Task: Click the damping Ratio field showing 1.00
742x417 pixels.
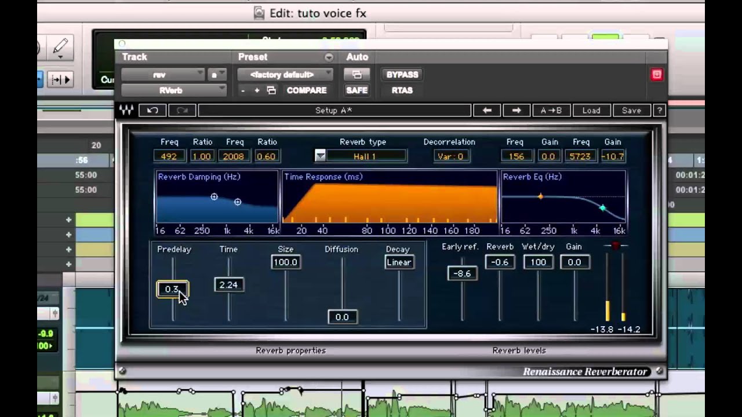Action: point(202,156)
